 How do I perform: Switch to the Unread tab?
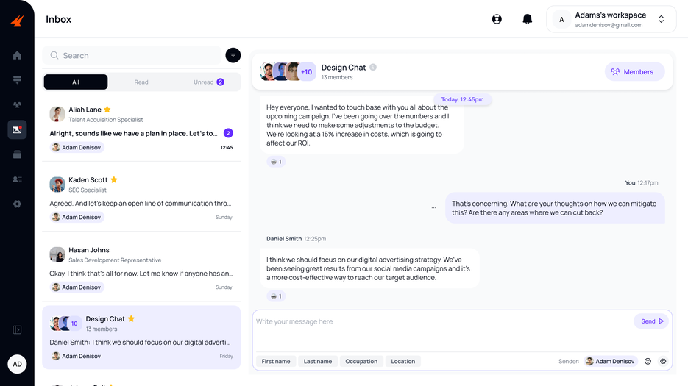[208, 82]
